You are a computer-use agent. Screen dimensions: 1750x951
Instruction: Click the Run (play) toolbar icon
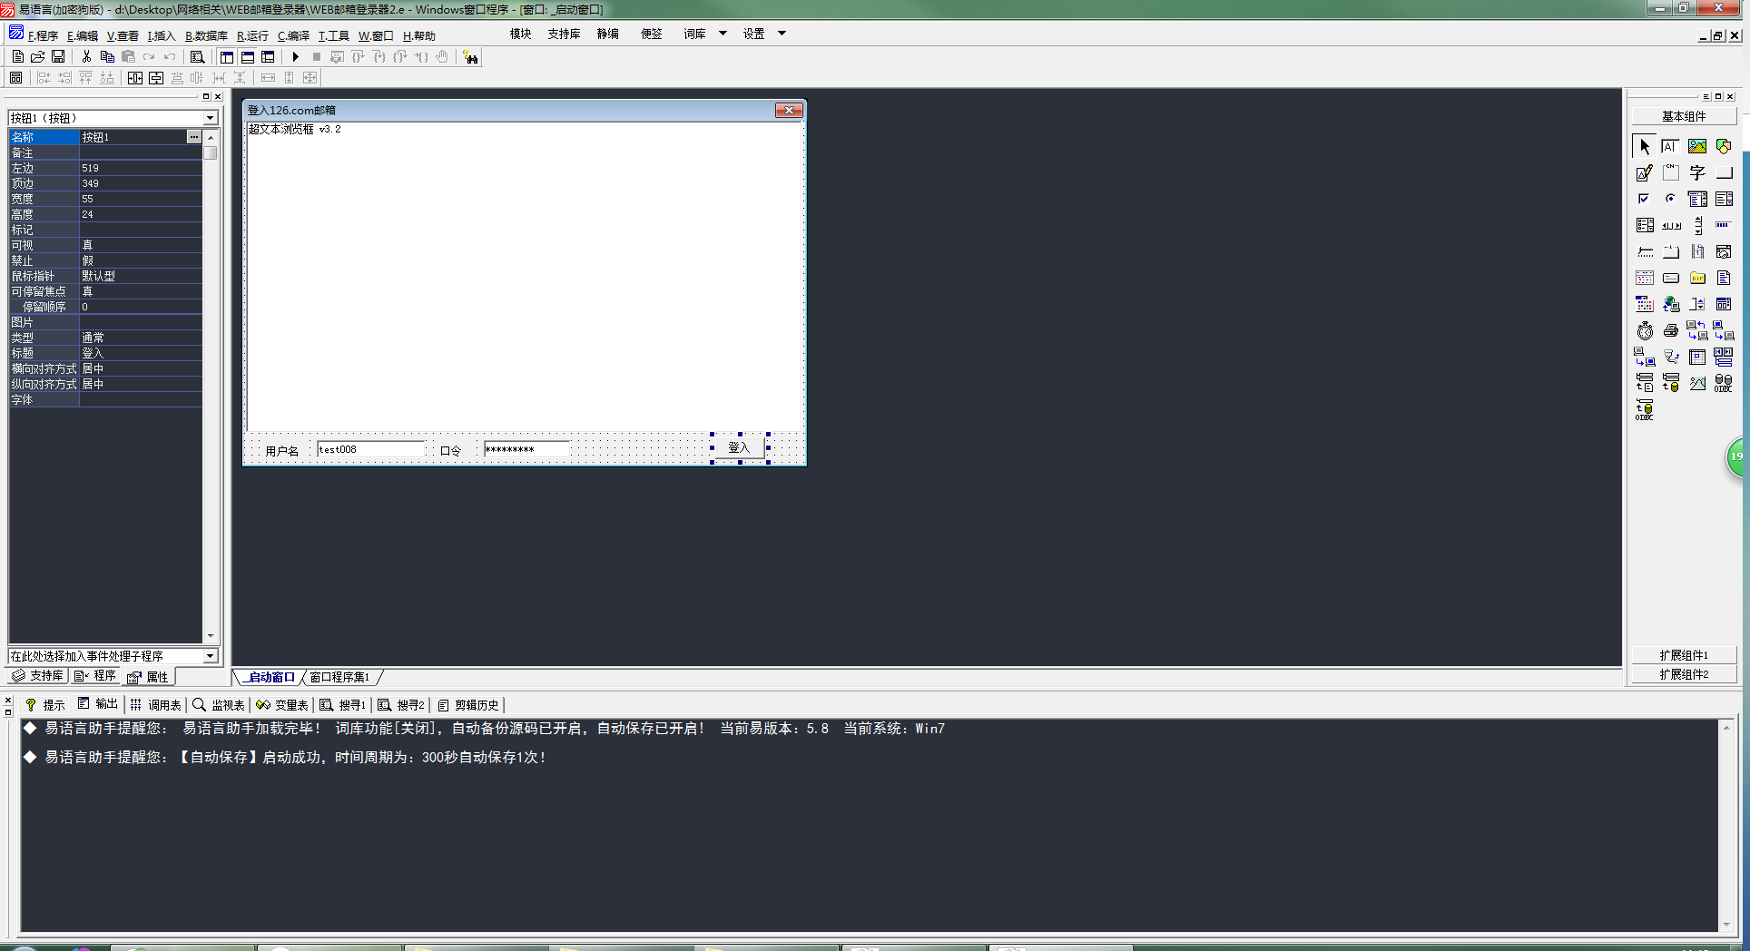coord(296,57)
